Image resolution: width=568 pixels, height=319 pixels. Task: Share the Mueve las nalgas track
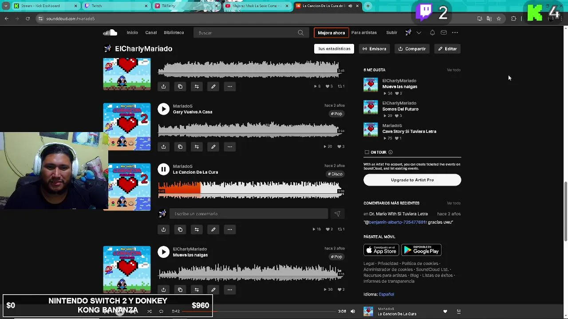[164, 290]
